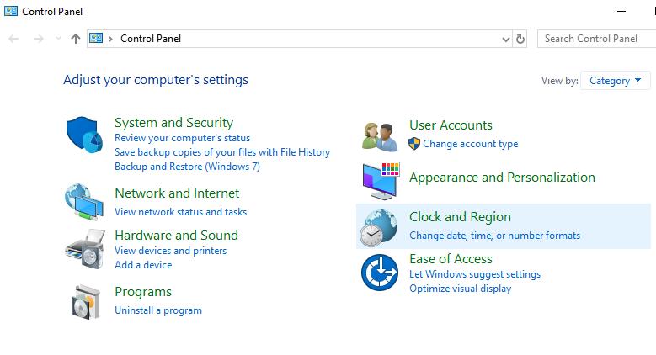Click the Network and Internet globe icon
The image size is (656, 355).
(83, 201)
